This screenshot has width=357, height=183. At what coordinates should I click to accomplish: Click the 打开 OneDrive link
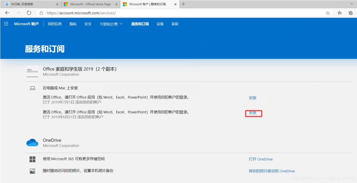261,159
